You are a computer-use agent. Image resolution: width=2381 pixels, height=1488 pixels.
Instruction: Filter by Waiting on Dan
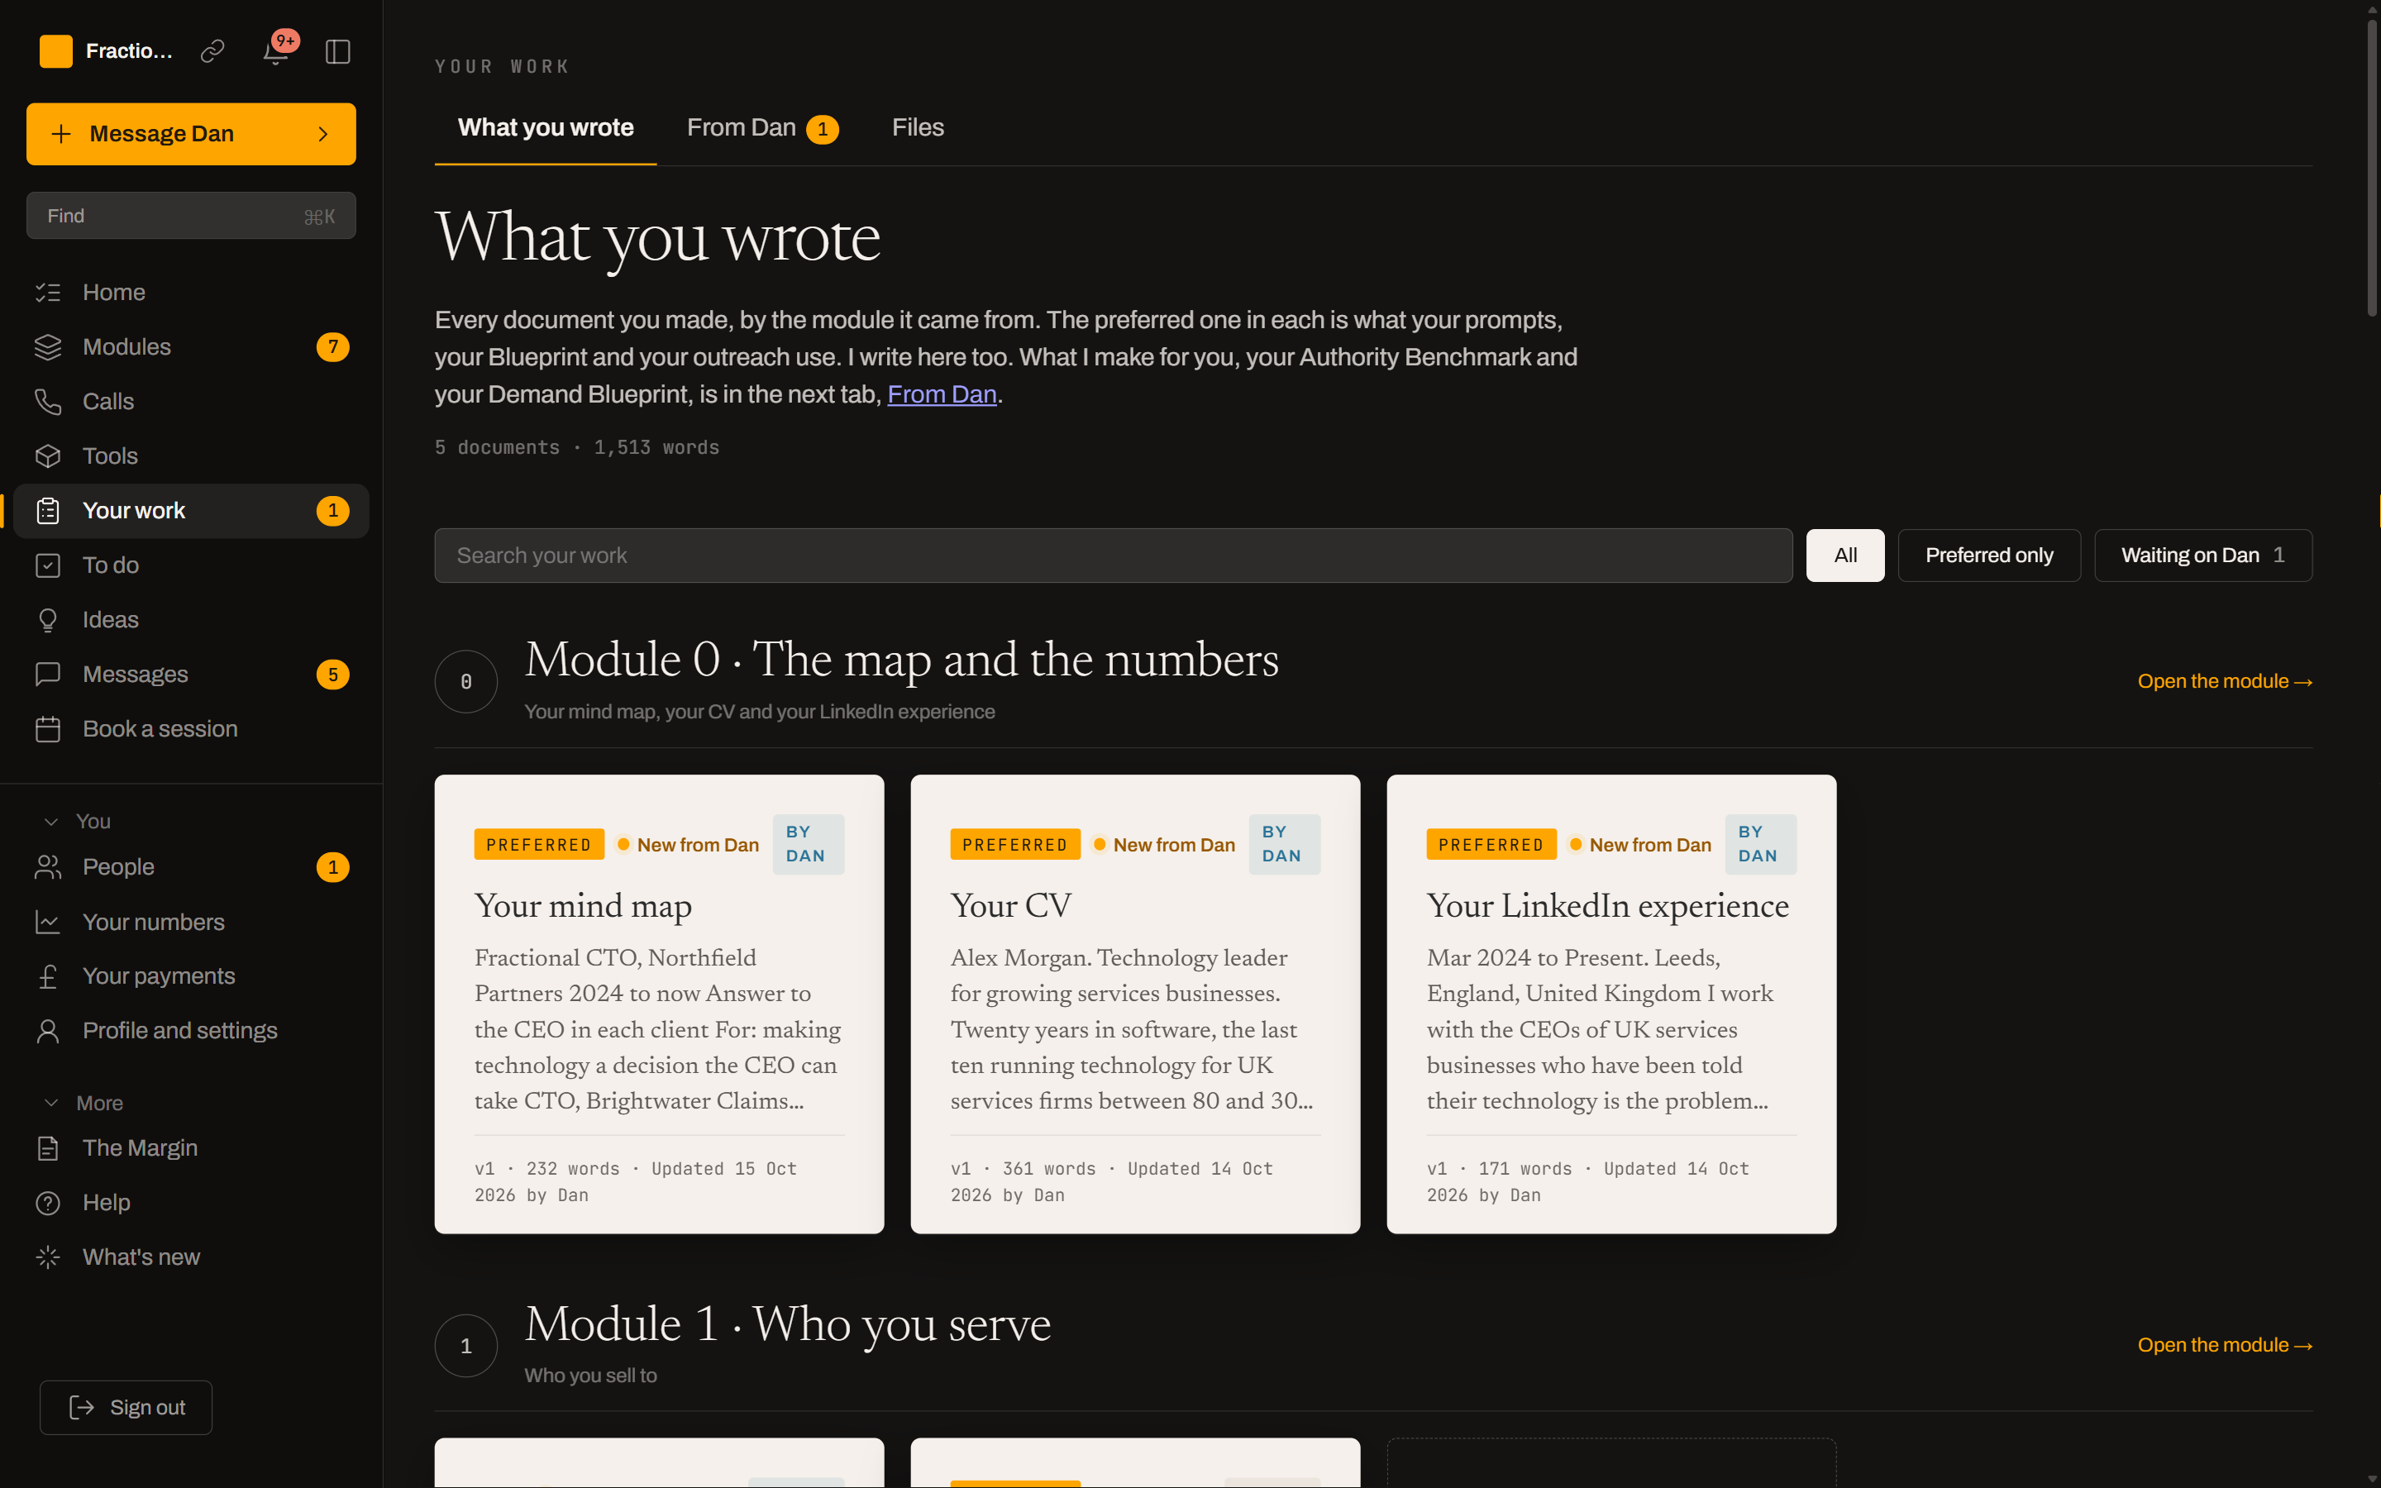tap(2203, 555)
